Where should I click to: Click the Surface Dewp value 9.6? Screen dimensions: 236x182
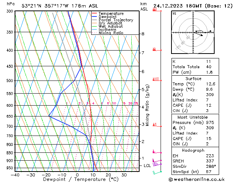[209, 90]
